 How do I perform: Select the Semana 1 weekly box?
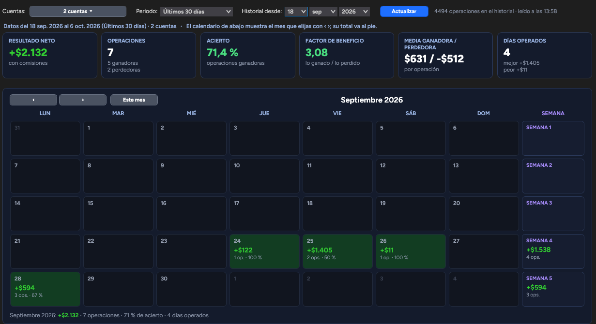(553, 138)
